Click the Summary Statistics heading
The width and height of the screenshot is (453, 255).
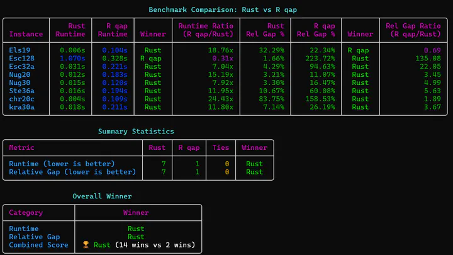pyautogui.click(x=136, y=132)
